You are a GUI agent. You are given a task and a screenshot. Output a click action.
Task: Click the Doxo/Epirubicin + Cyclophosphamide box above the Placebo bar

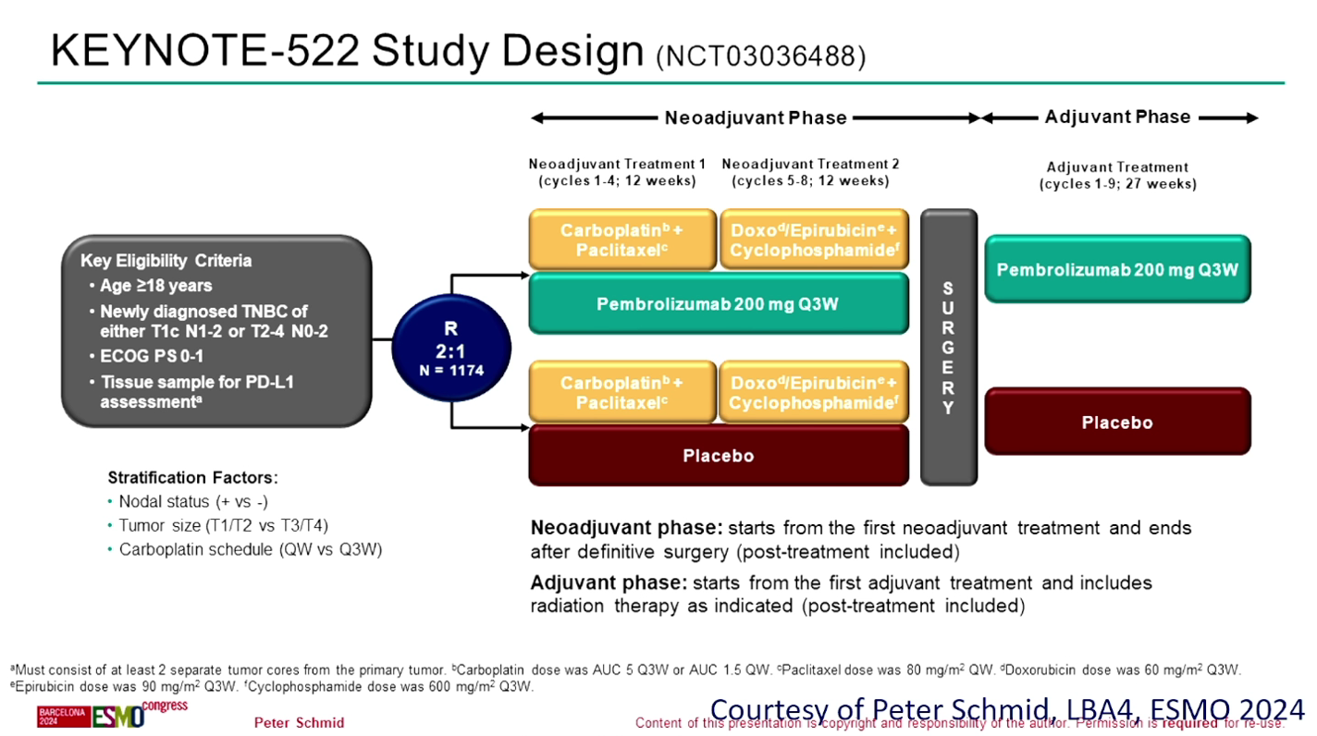[814, 392]
